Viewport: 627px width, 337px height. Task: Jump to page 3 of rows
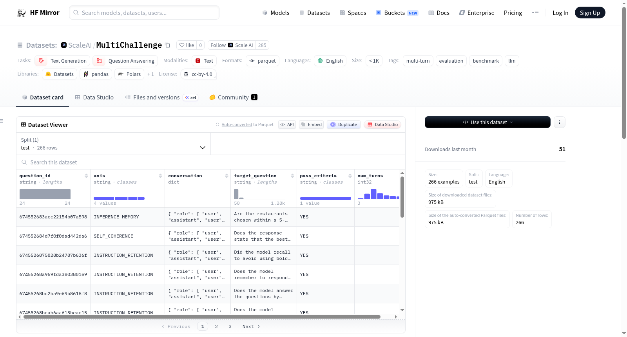[x=230, y=326]
